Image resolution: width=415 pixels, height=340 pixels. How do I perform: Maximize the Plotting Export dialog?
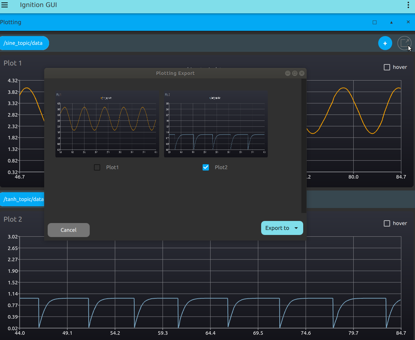[294, 73]
